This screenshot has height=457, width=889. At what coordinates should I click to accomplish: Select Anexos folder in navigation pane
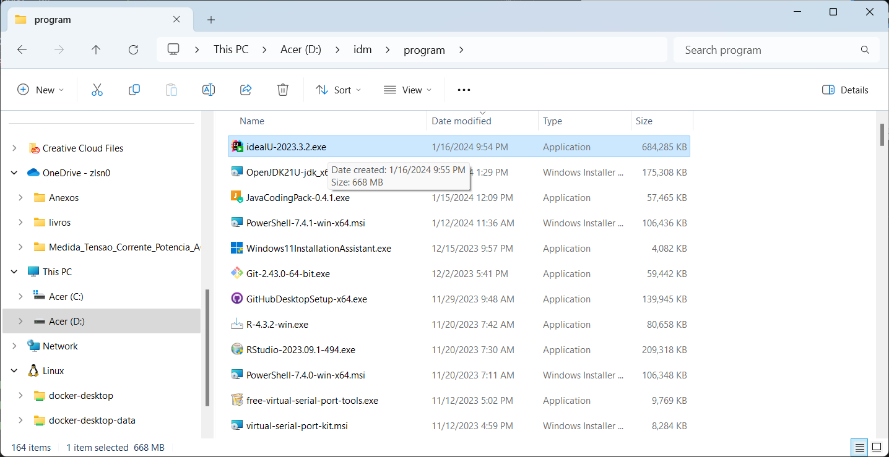(x=64, y=198)
